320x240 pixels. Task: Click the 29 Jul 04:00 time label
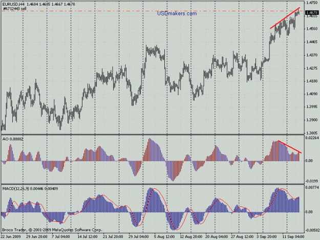138,237
